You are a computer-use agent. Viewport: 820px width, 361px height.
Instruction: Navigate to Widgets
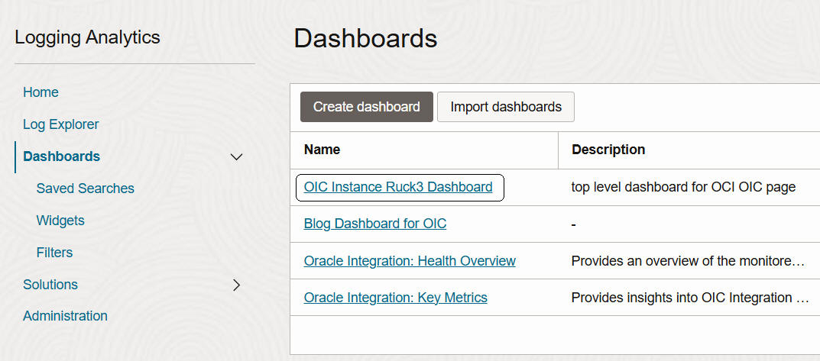pyautogui.click(x=60, y=221)
